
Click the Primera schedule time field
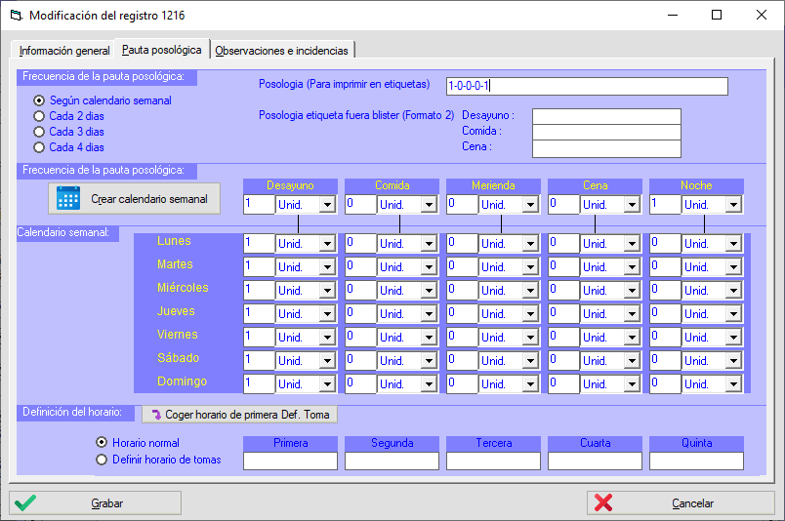tap(290, 461)
